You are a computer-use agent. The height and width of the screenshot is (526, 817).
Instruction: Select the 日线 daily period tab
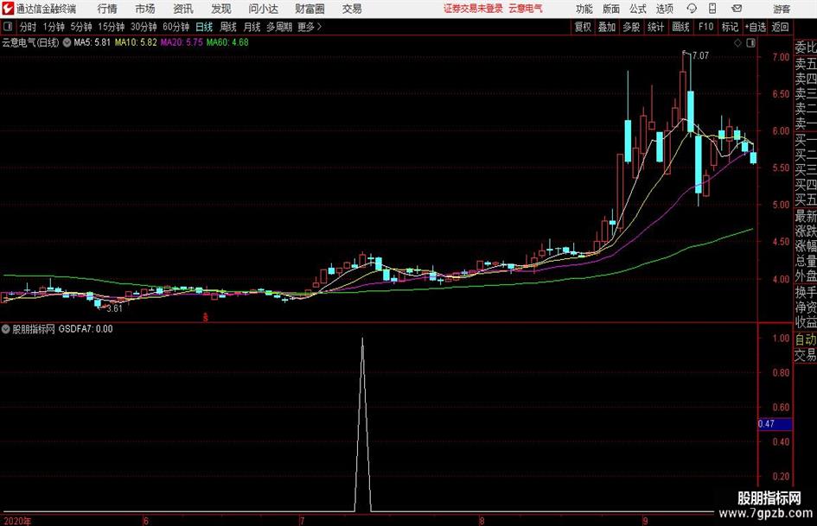(x=204, y=27)
